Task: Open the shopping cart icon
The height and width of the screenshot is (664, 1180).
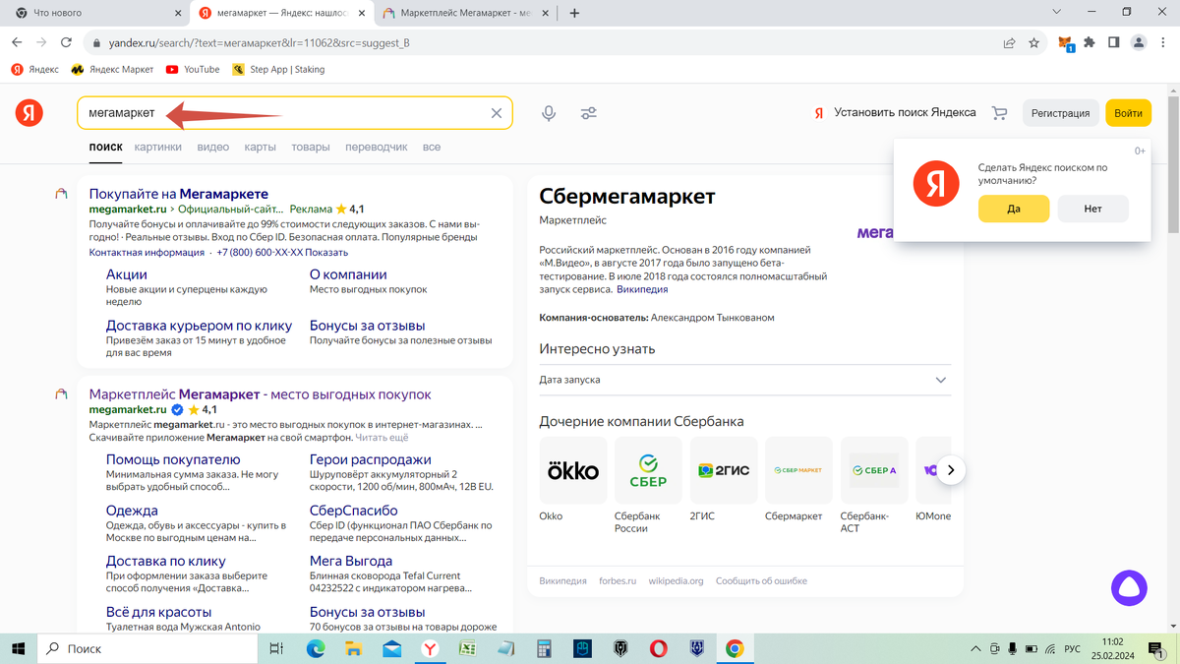Action: 1000,113
